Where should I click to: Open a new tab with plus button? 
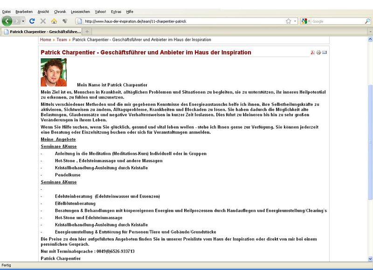click(x=88, y=31)
